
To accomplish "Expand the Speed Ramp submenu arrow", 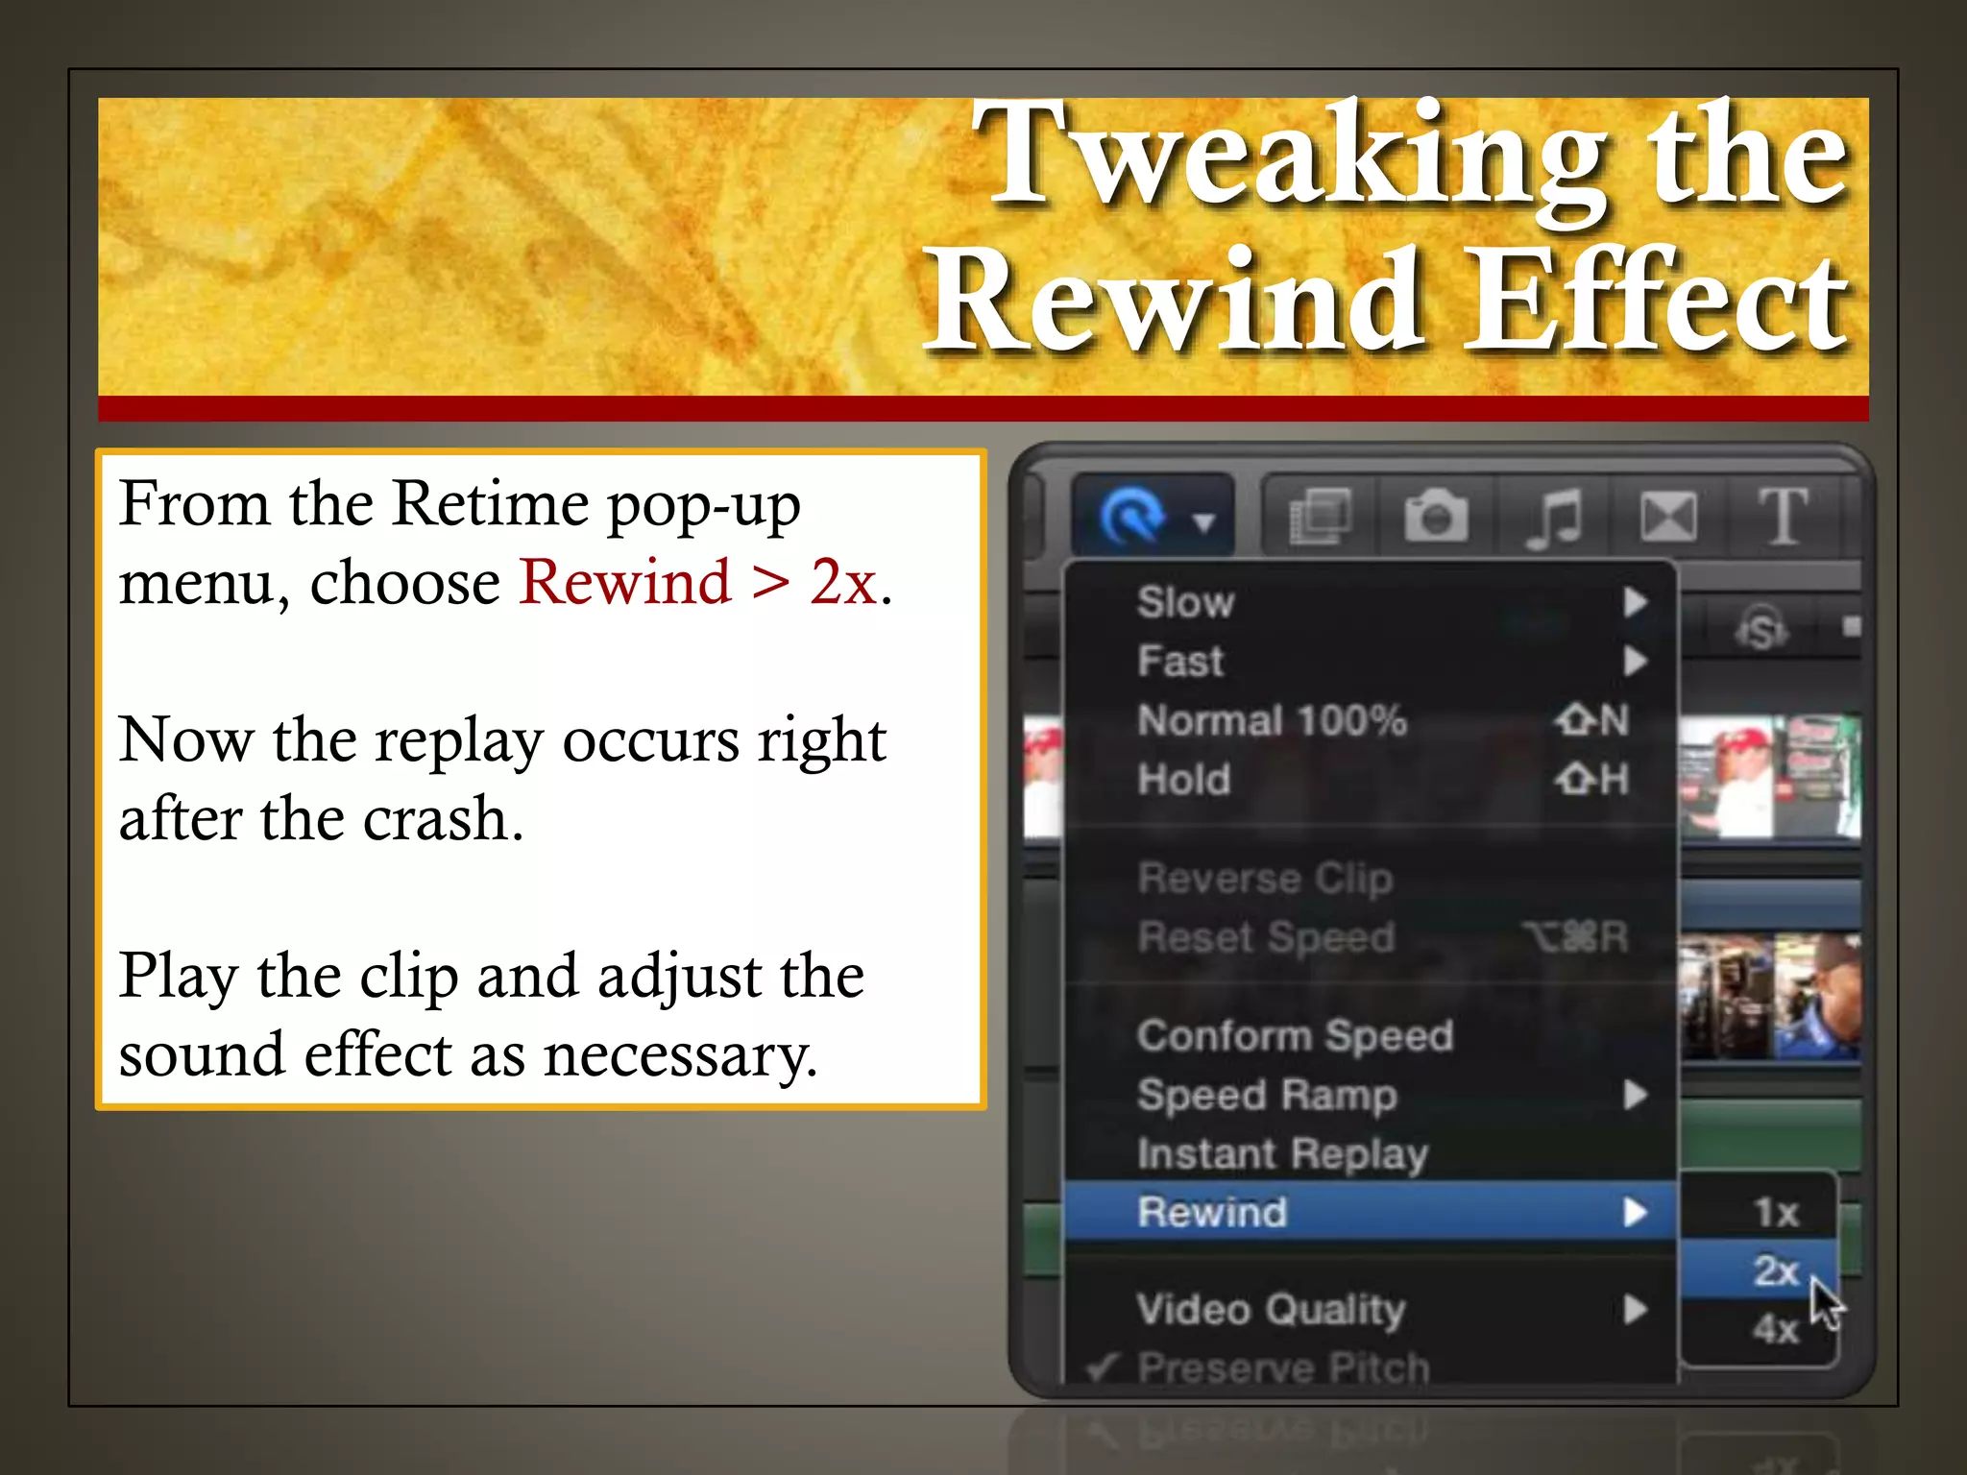I will (x=1636, y=1095).
